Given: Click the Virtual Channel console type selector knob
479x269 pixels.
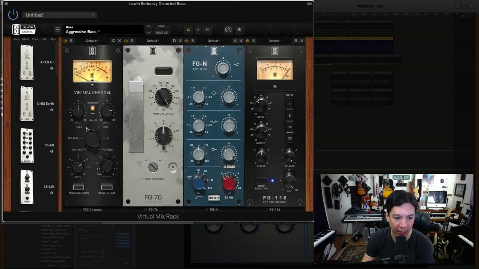Looking at the screenshot, I should pos(92,139).
